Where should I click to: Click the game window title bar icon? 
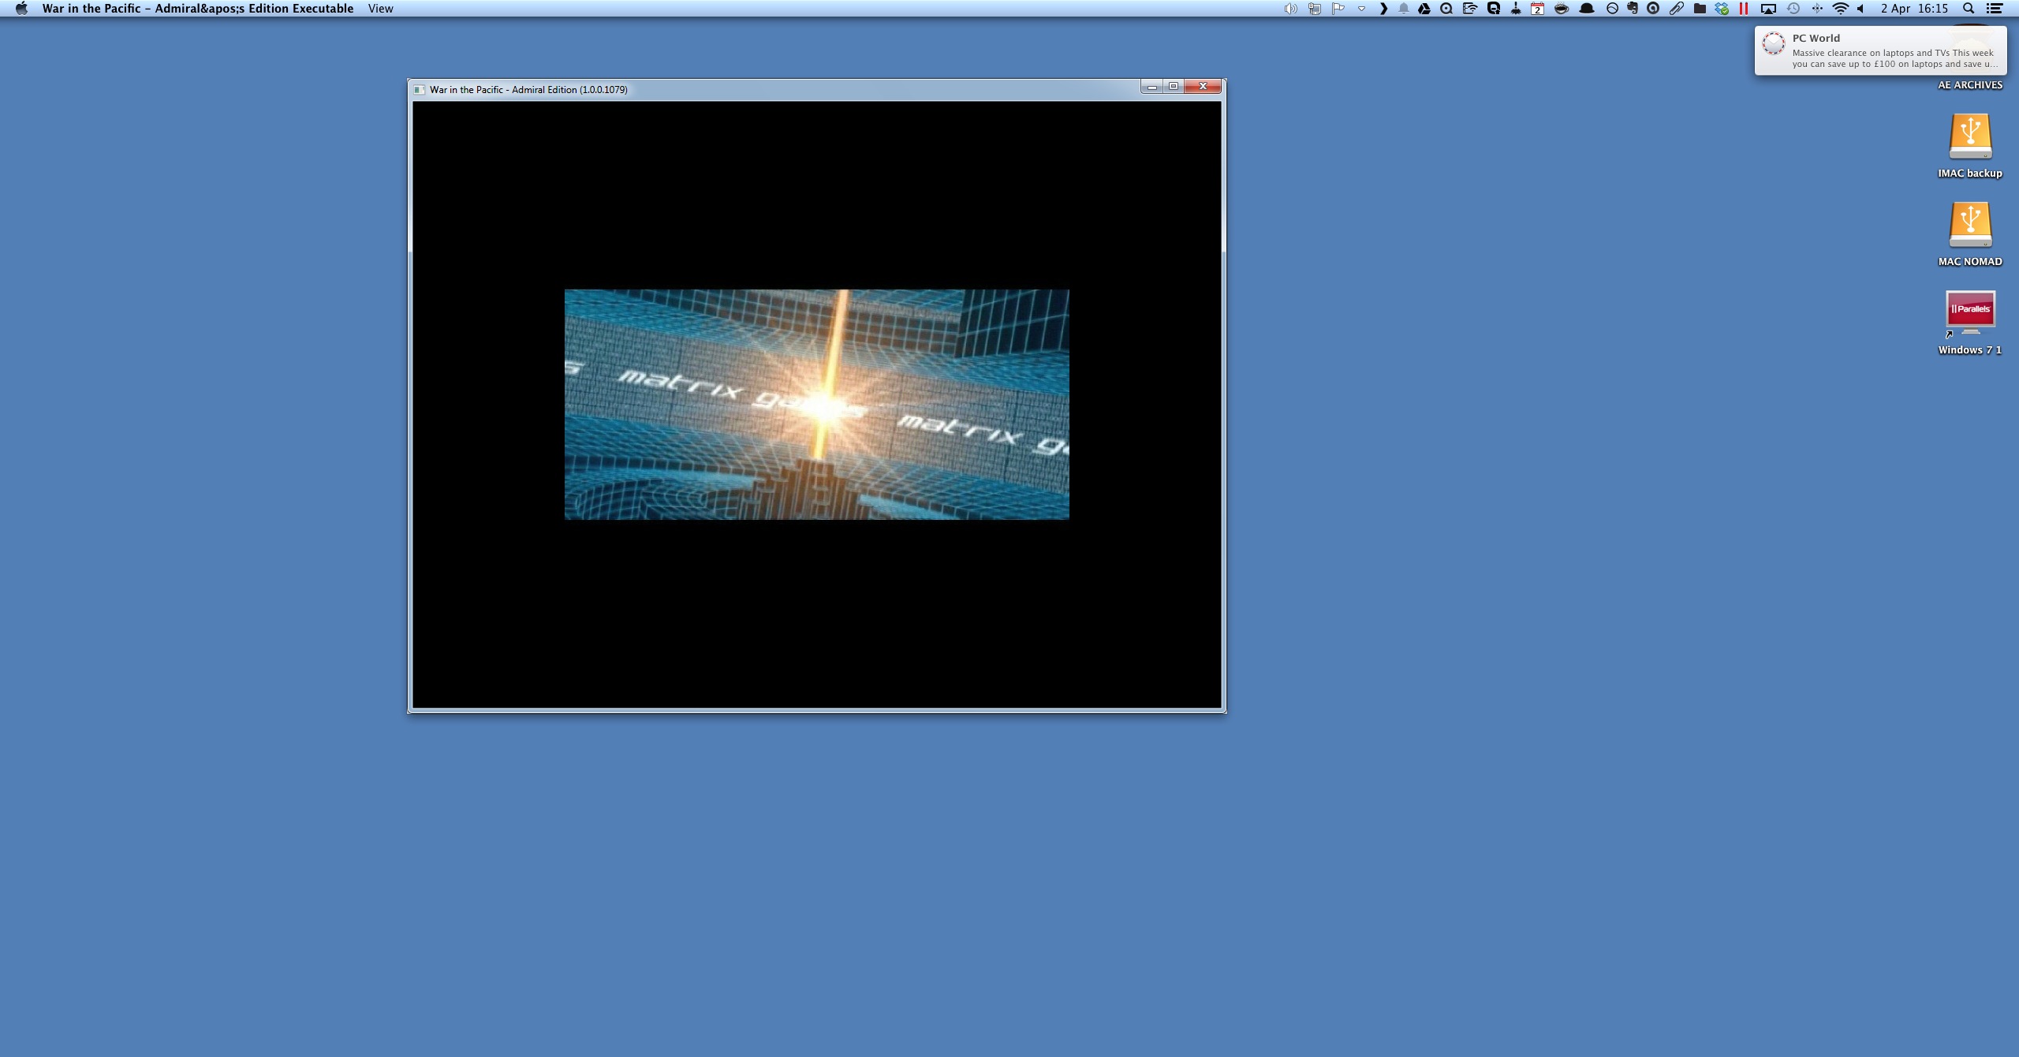click(420, 90)
